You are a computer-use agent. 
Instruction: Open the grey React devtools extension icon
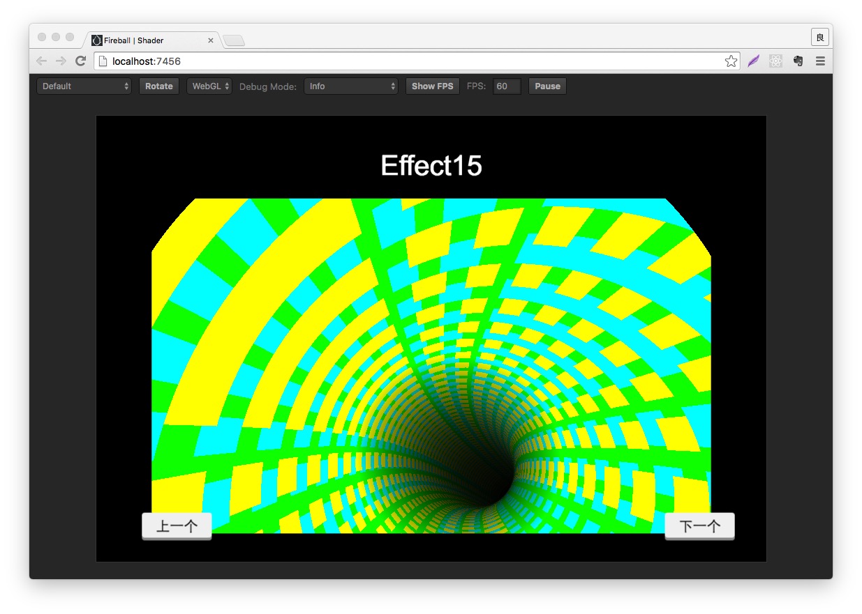[x=775, y=61]
